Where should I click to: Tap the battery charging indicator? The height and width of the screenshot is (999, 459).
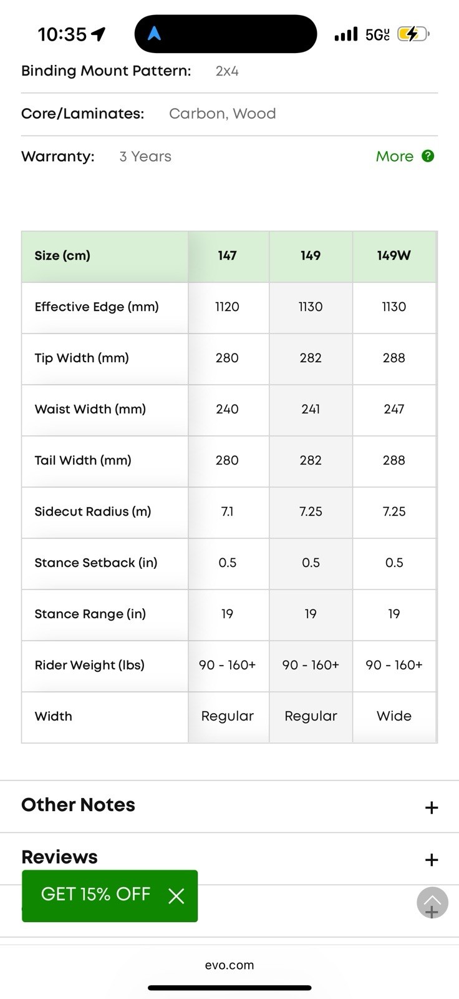413,34
